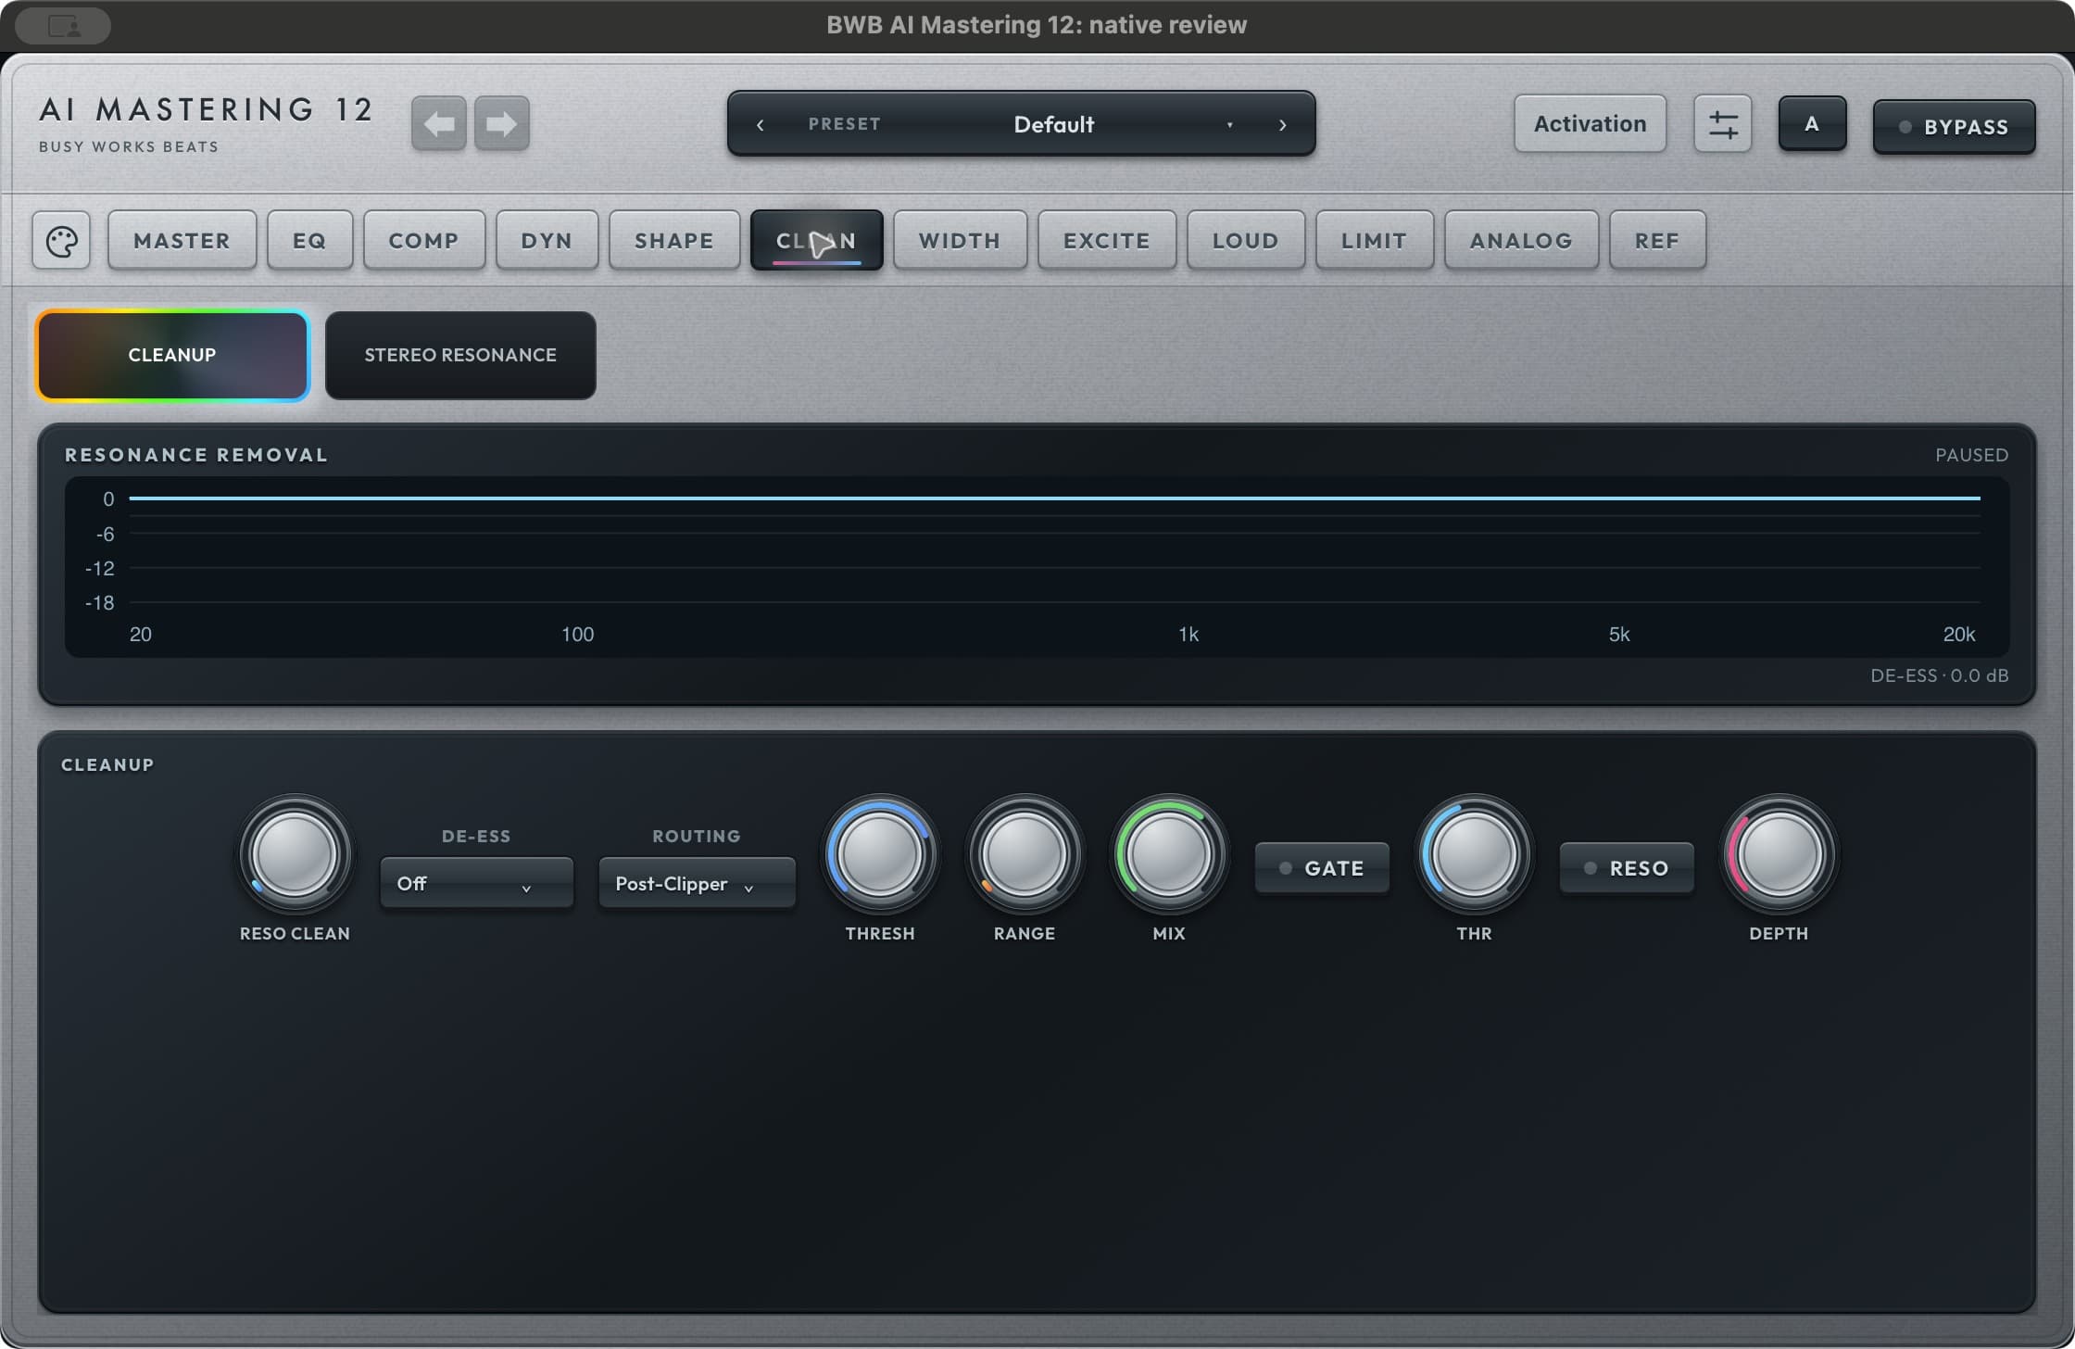Select the CLEAN tab

(816, 241)
